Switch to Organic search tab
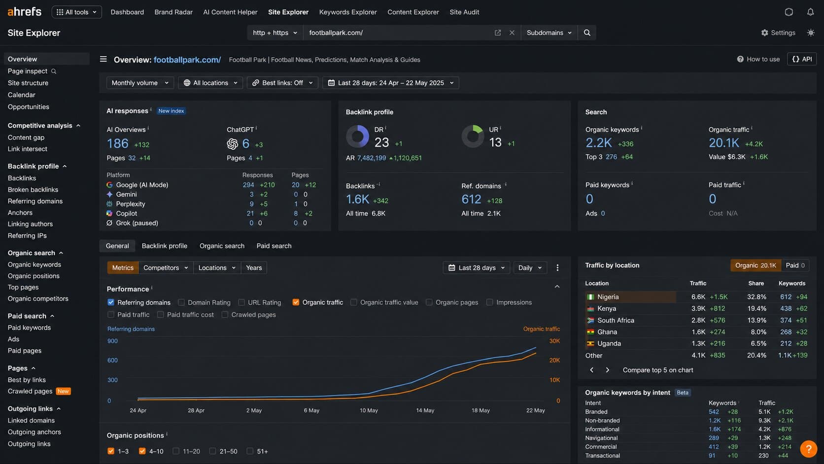This screenshot has width=824, height=464. click(222, 246)
